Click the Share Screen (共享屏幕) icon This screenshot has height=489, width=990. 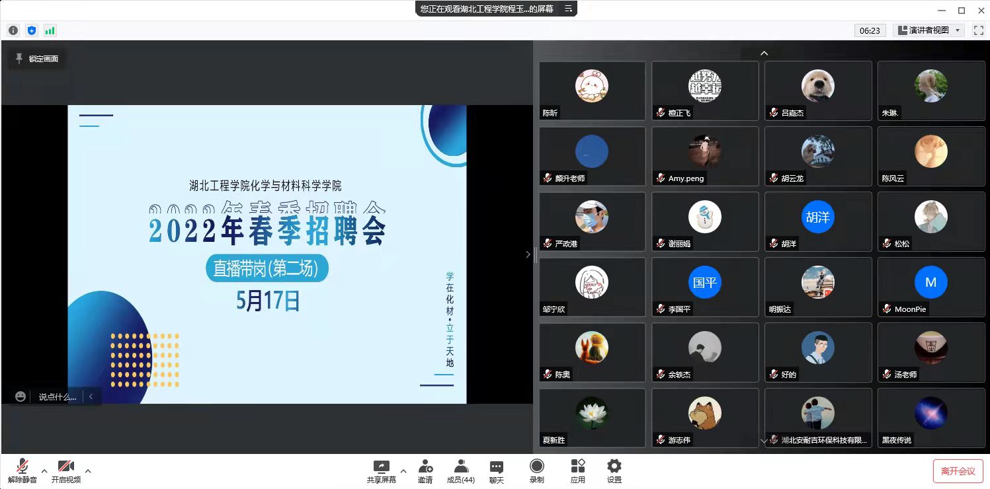coord(382,467)
